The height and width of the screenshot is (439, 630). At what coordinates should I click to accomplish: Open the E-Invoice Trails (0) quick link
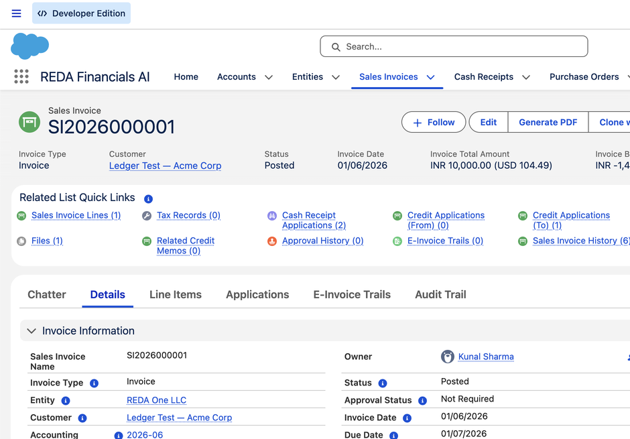445,241
